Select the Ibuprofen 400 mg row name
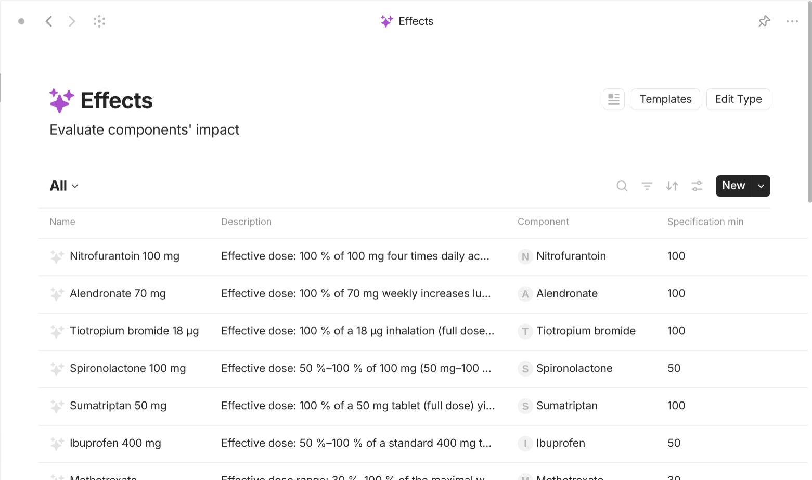Viewport: 812px width, 480px height. coord(115,443)
